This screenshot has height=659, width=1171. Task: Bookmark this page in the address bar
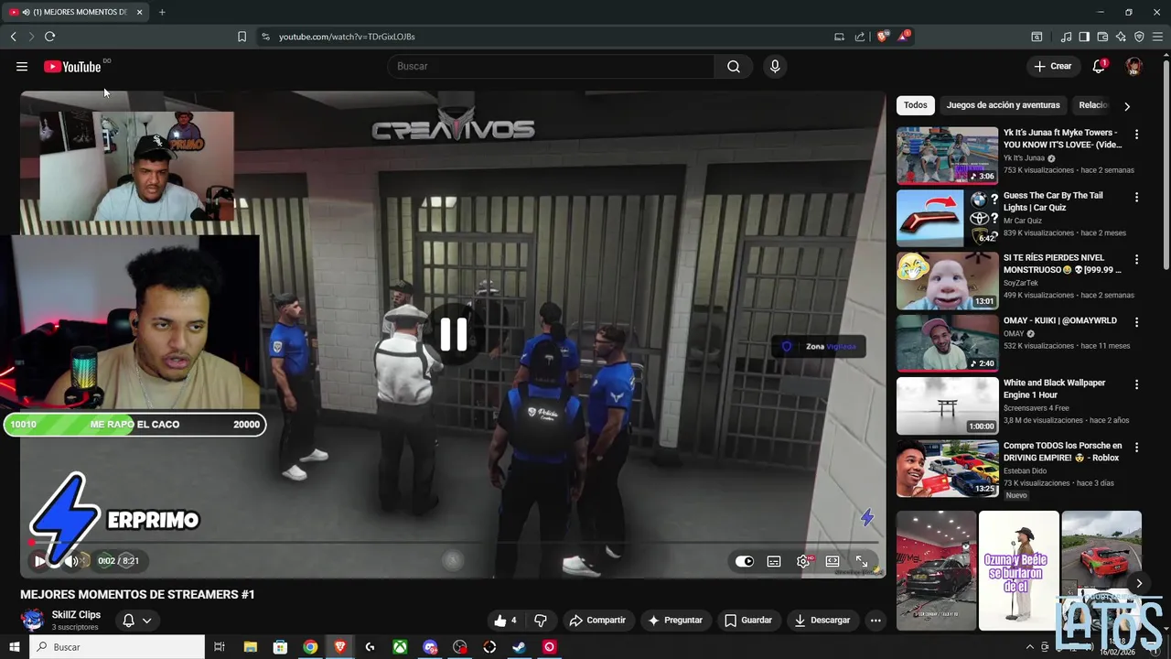click(242, 37)
